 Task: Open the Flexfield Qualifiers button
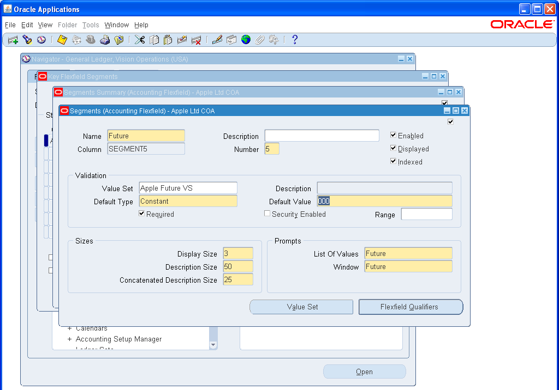click(x=410, y=307)
